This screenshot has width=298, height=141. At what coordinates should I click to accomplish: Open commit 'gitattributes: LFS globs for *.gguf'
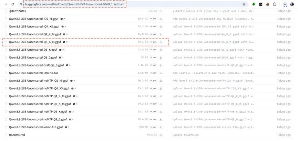(213, 11)
